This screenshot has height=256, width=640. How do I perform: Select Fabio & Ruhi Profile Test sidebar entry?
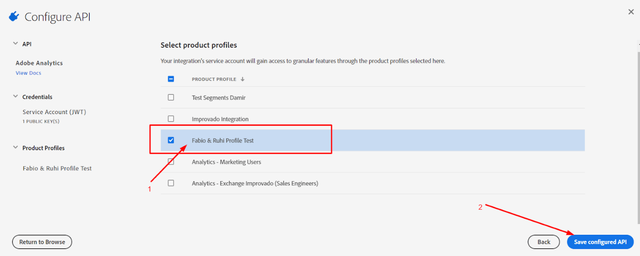tap(57, 168)
